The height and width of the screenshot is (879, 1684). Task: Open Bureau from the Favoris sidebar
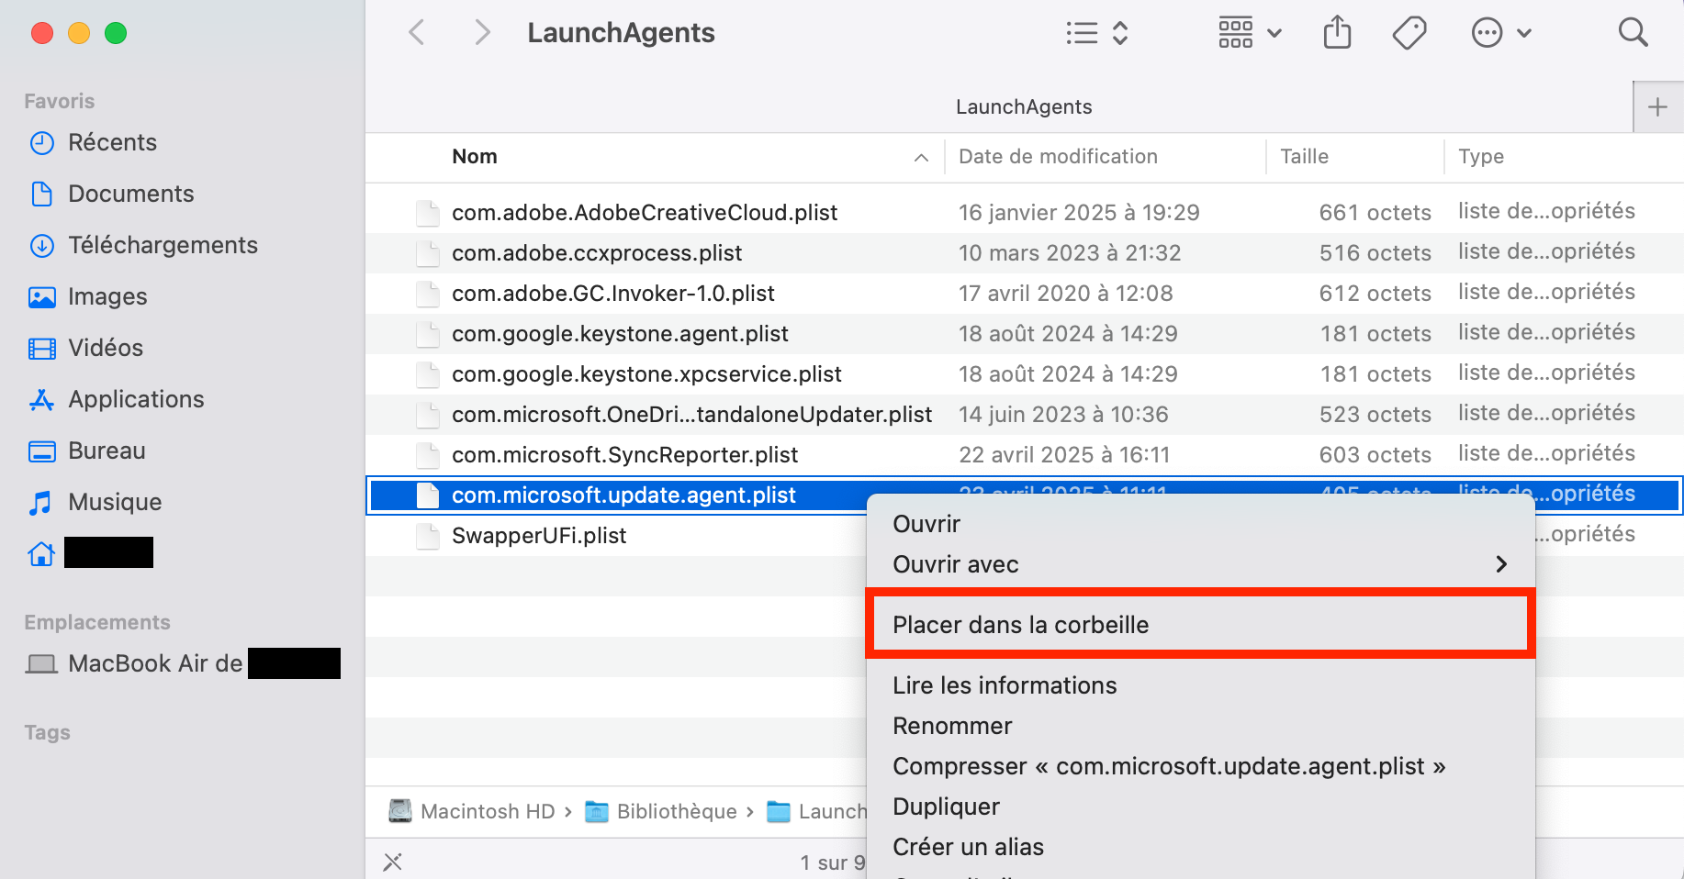(x=107, y=451)
